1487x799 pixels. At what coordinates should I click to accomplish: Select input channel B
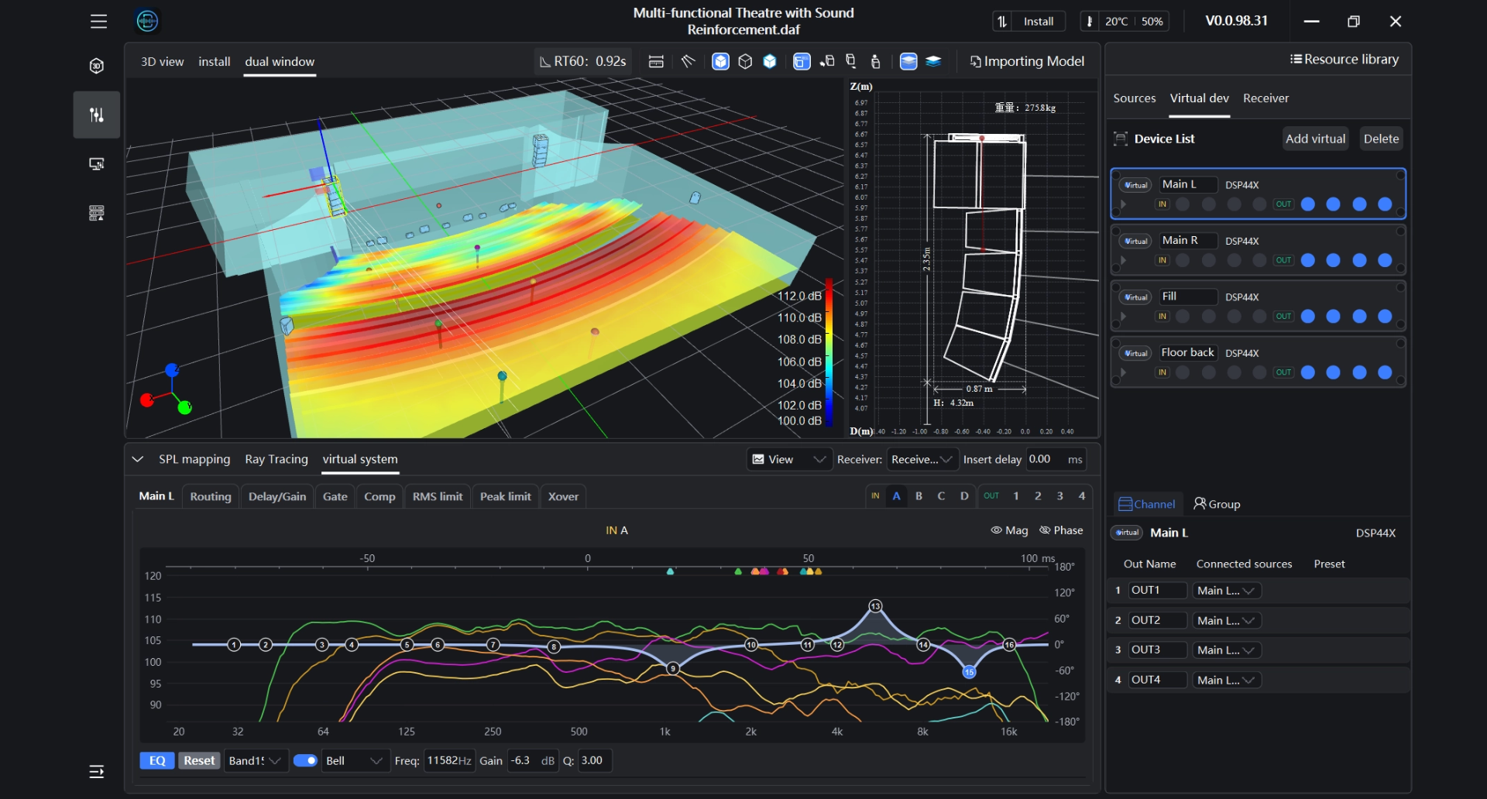(919, 496)
